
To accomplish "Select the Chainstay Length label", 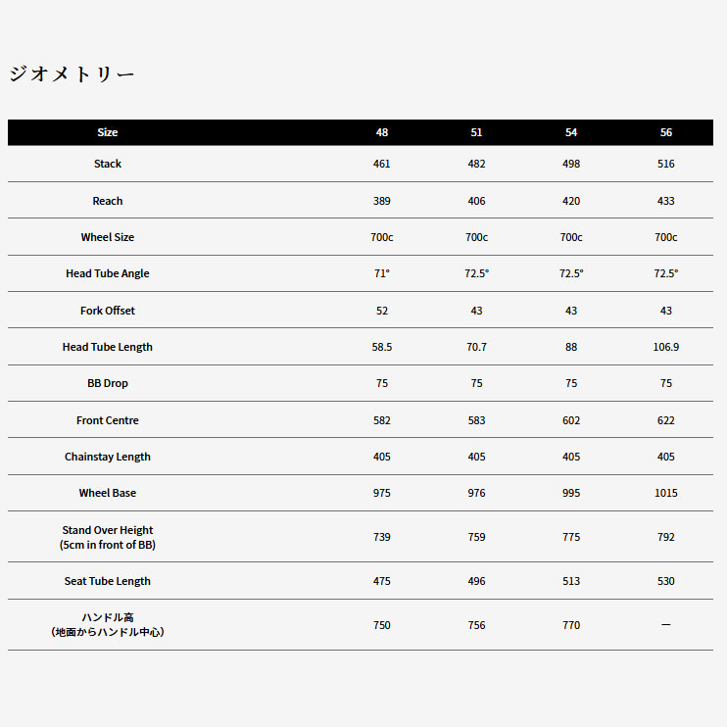I will pos(108,457).
